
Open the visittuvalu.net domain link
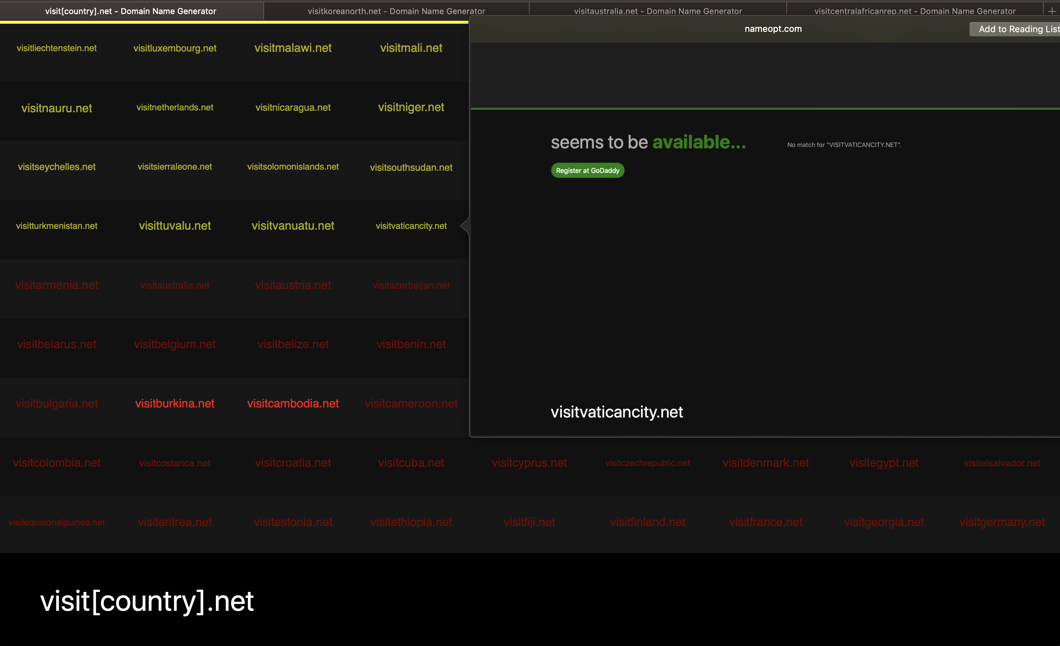coord(175,226)
